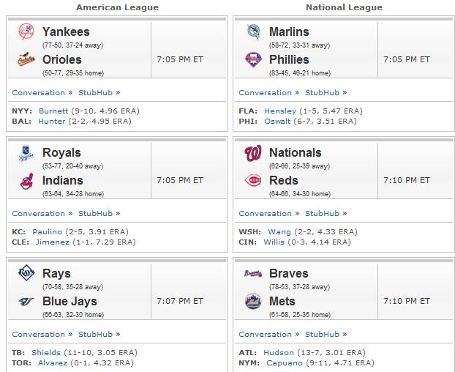View pitcher Burnett's profile
The height and width of the screenshot is (372, 455).
(x=53, y=111)
